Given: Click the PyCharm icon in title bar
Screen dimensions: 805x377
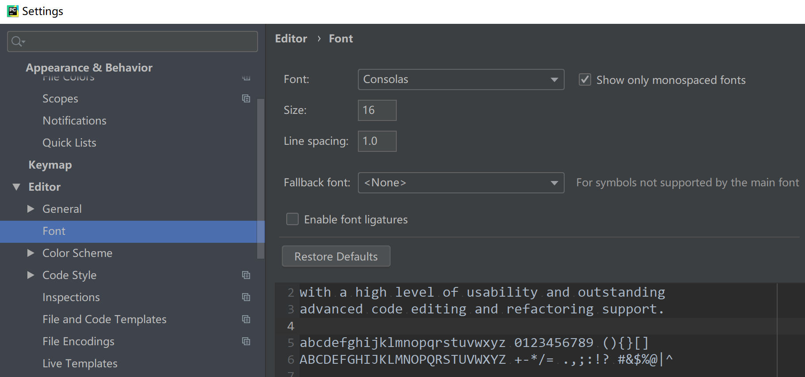Looking at the screenshot, I should [x=12, y=11].
